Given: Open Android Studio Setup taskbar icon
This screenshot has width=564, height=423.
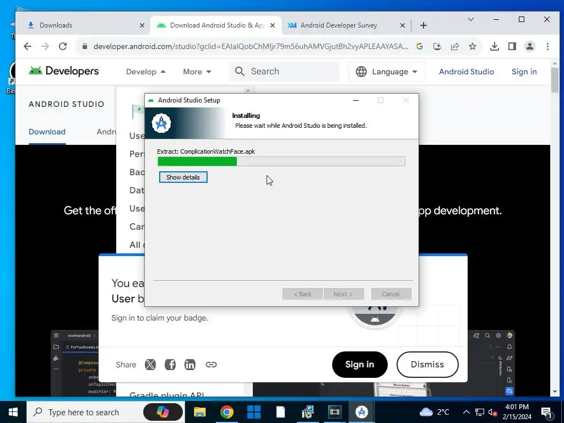Looking at the screenshot, I should click(x=361, y=412).
